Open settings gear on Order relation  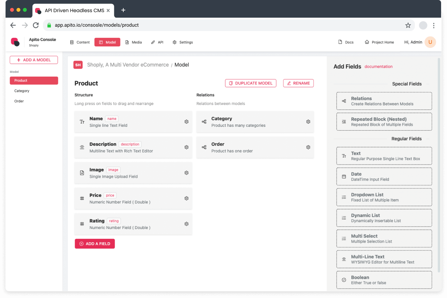pos(308,147)
